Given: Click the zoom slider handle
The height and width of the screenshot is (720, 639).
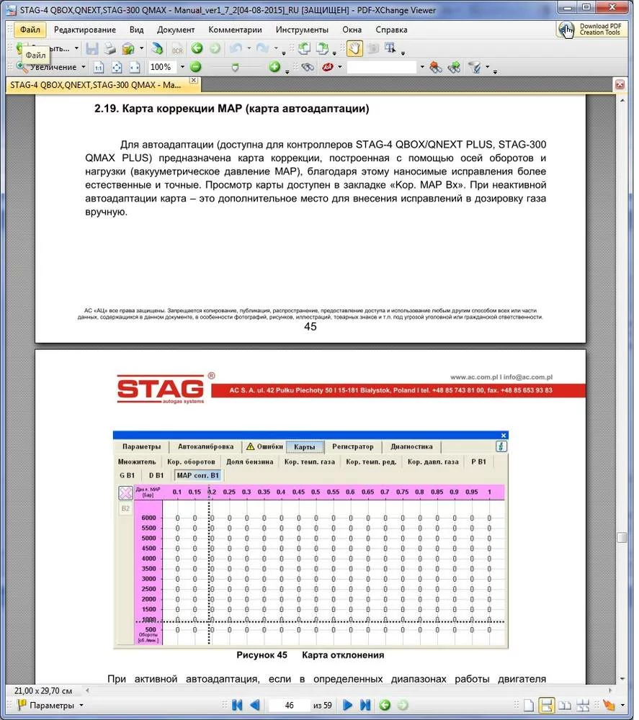Looking at the screenshot, I should coord(235,68).
